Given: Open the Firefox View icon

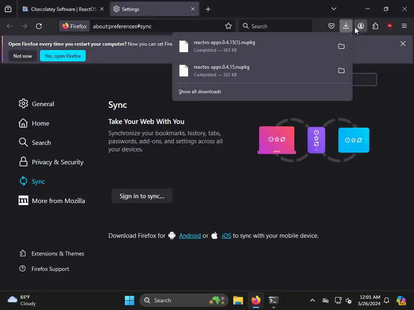Looking at the screenshot, I should 8,9.
